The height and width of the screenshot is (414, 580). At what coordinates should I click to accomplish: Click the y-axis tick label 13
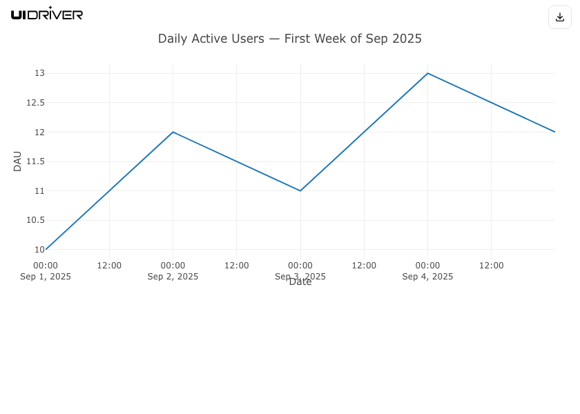39,73
